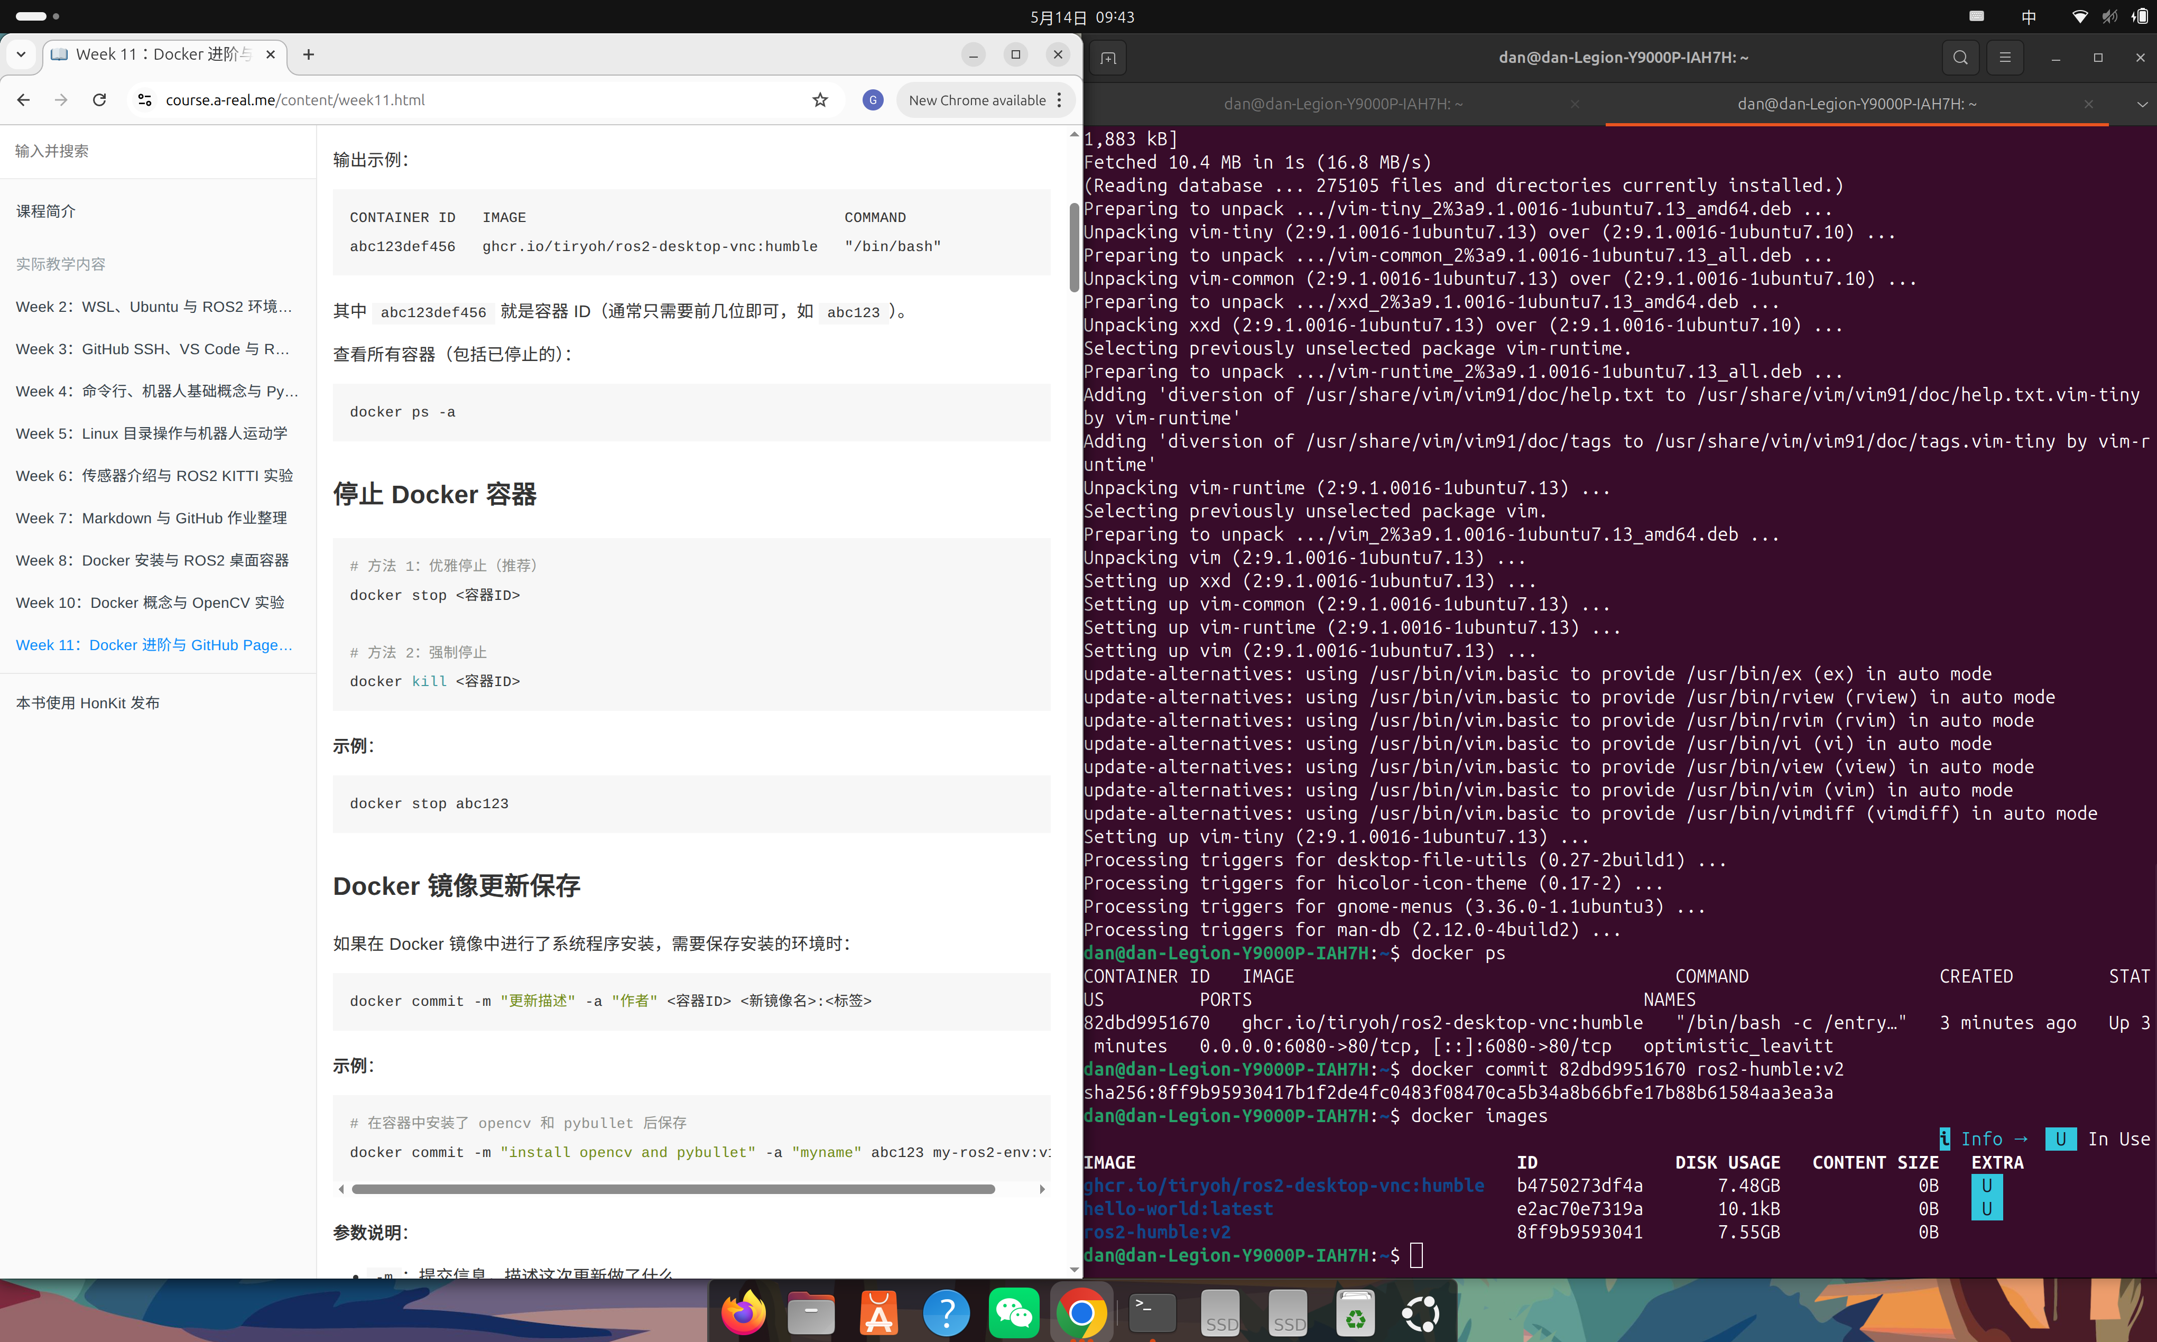The height and width of the screenshot is (1342, 2157).
Task: Click the ros2-humble:v2 image name in terminal
Action: tap(1157, 1232)
